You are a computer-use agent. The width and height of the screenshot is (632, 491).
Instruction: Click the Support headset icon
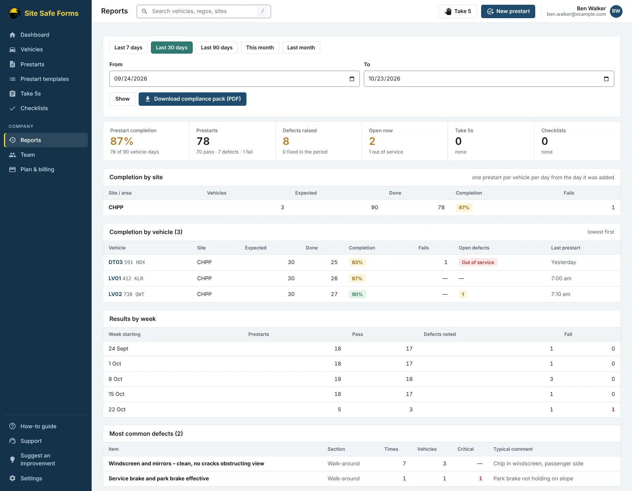point(13,441)
